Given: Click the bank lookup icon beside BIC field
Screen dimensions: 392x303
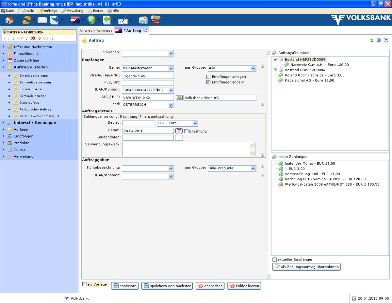Looking at the screenshot, I should click(x=179, y=98).
